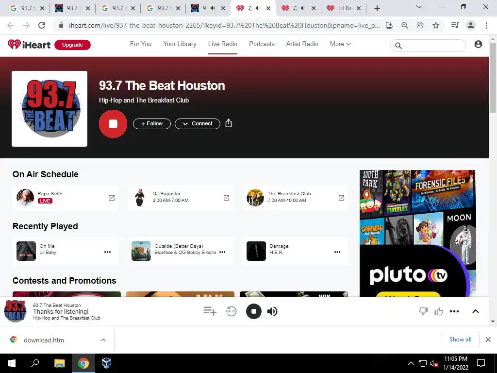497x373 pixels.
Task: Click the Pluto TV advertisement
Action: pos(417,234)
